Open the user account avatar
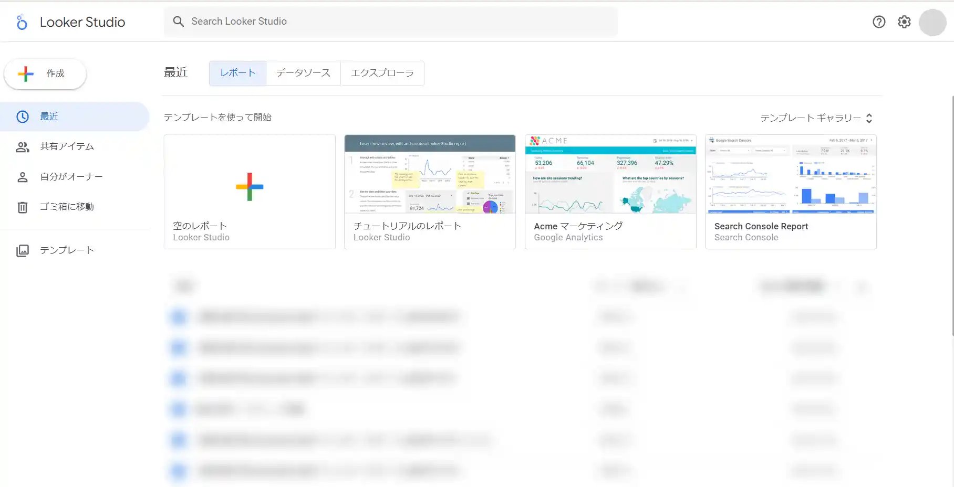The width and height of the screenshot is (954, 487). [932, 23]
